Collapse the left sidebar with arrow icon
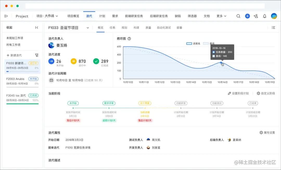This screenshot has width=281, height=170. (37, 28)
